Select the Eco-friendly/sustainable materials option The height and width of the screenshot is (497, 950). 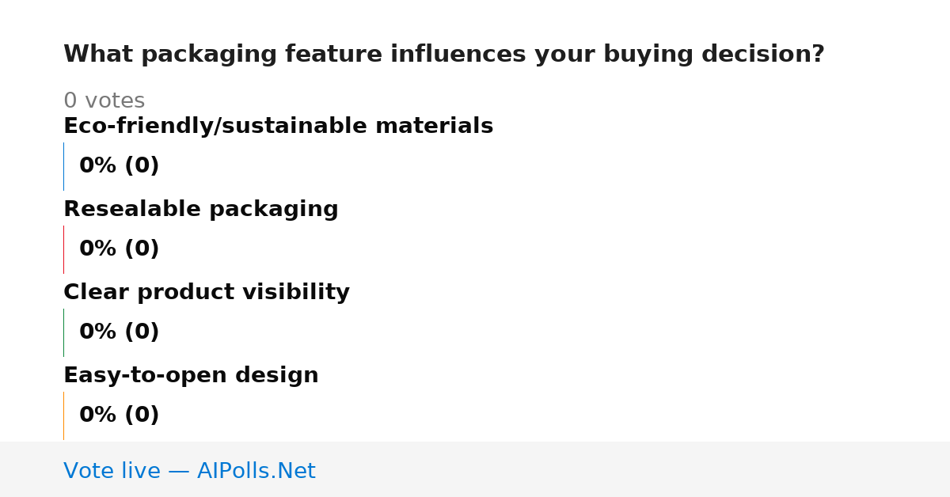(x=278, y=126)
